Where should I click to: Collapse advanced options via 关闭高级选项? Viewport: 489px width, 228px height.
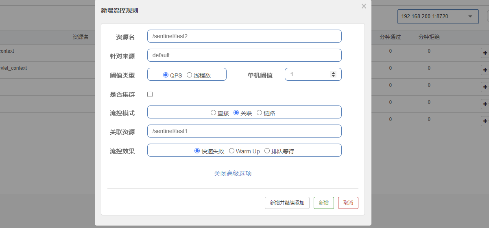tap(233, 173)
